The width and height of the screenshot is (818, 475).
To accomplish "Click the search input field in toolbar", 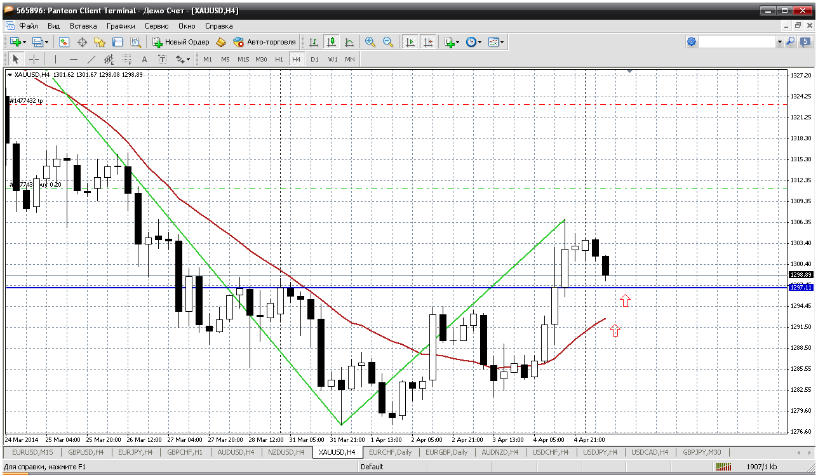I will 737,42.
